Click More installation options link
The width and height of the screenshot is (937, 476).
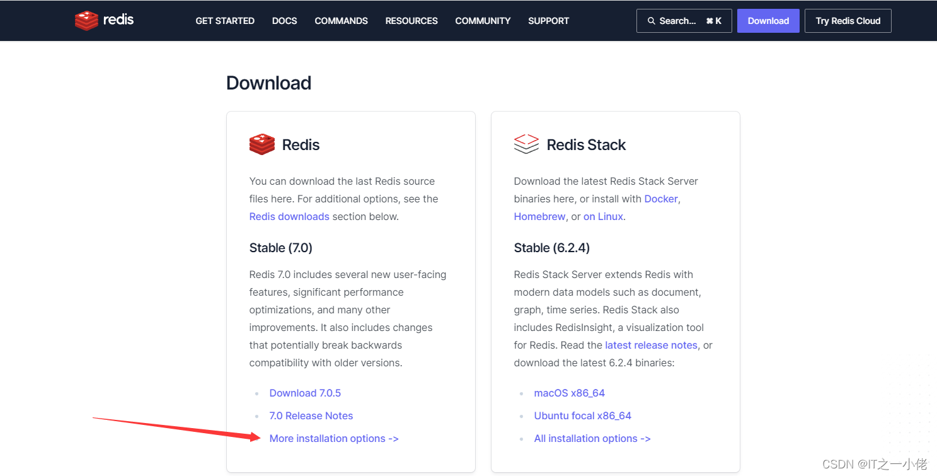pos(333,438)
